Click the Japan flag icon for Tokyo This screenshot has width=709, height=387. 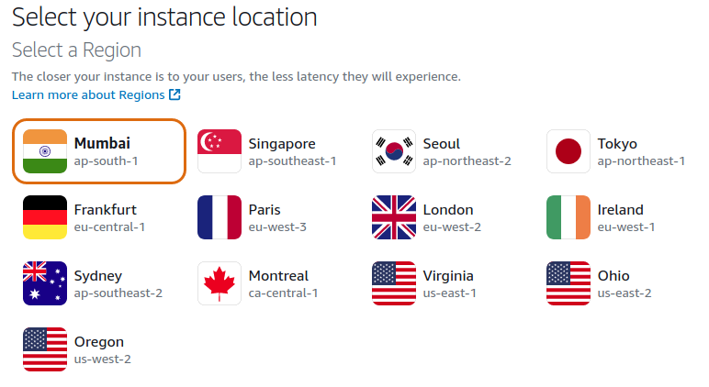(568, 151)
